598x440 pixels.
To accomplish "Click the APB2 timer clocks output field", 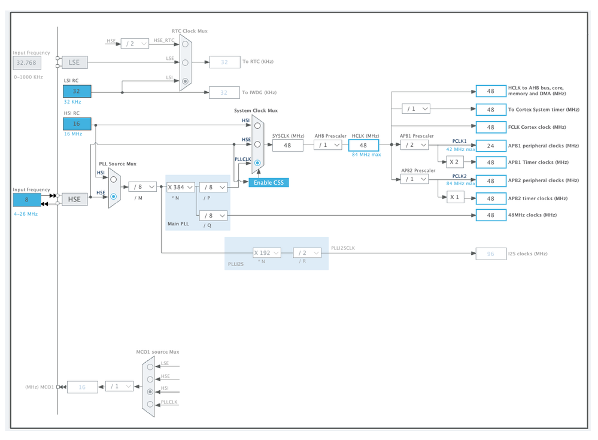I will tap(491, 198).
